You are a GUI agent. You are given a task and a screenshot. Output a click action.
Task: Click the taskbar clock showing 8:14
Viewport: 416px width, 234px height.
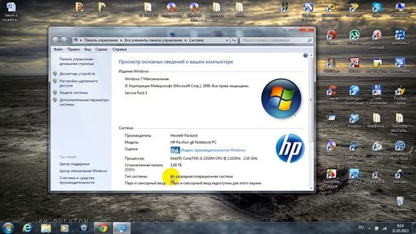pos(400,228)
